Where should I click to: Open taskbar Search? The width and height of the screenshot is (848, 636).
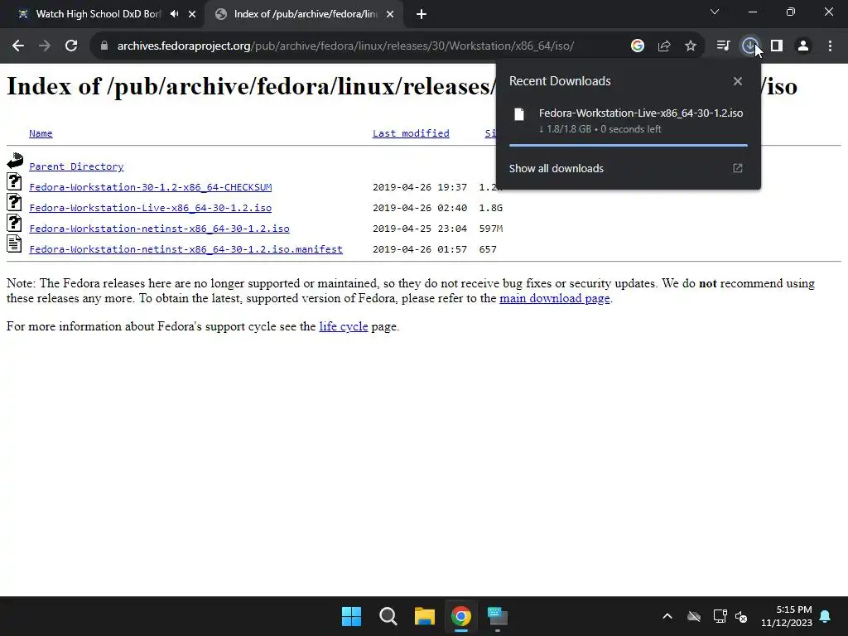[388, 616]
